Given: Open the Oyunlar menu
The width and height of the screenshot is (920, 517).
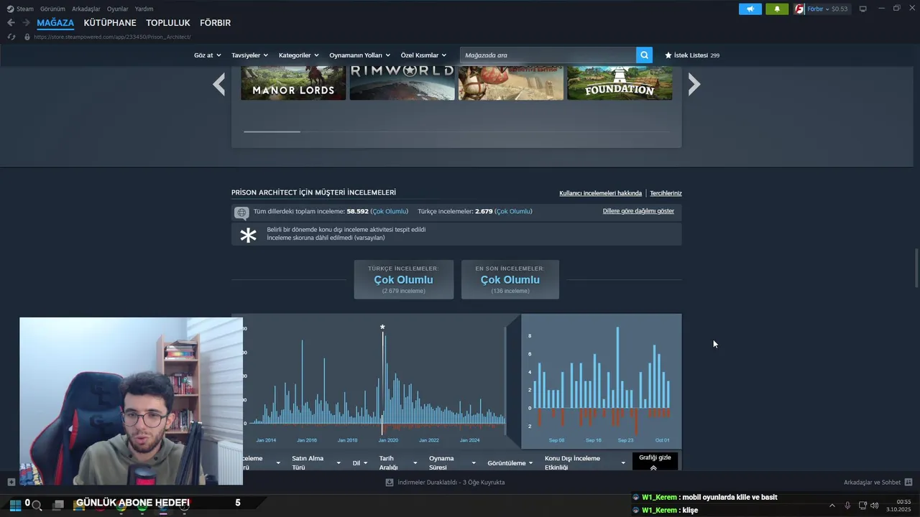Looking at the screenshot, I should coord(117,9).
